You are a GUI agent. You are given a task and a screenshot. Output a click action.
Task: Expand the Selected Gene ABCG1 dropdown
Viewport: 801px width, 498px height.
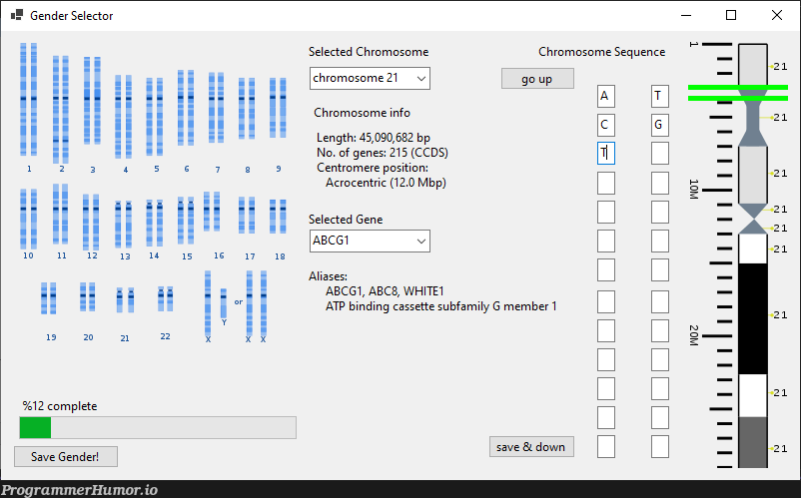pyautogui.click(x=370, y=241)
